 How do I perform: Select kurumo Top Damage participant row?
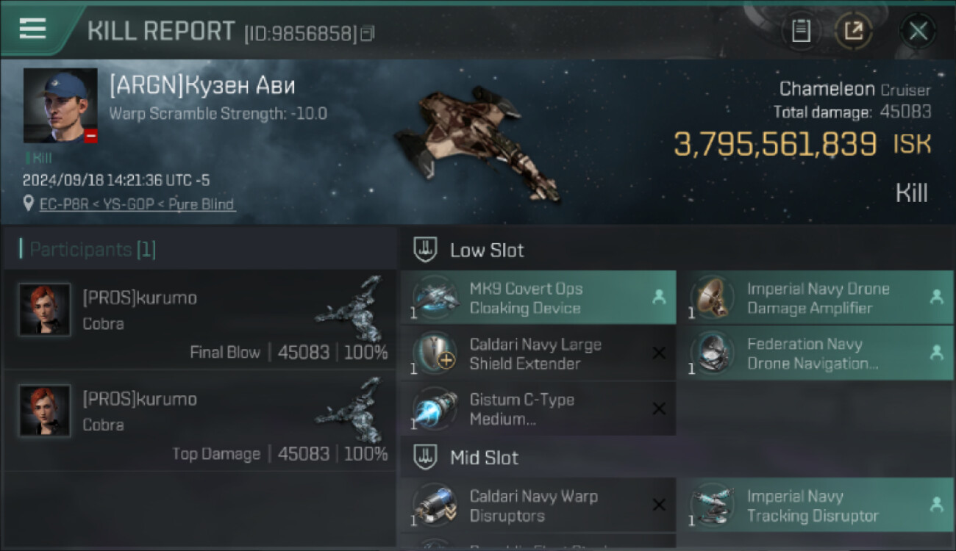tap(199, 420)
